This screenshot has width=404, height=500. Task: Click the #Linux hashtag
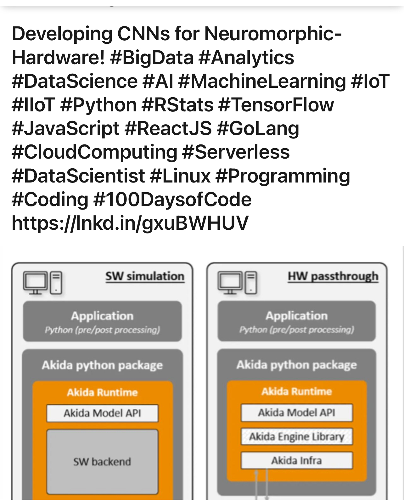pos(180,176)
